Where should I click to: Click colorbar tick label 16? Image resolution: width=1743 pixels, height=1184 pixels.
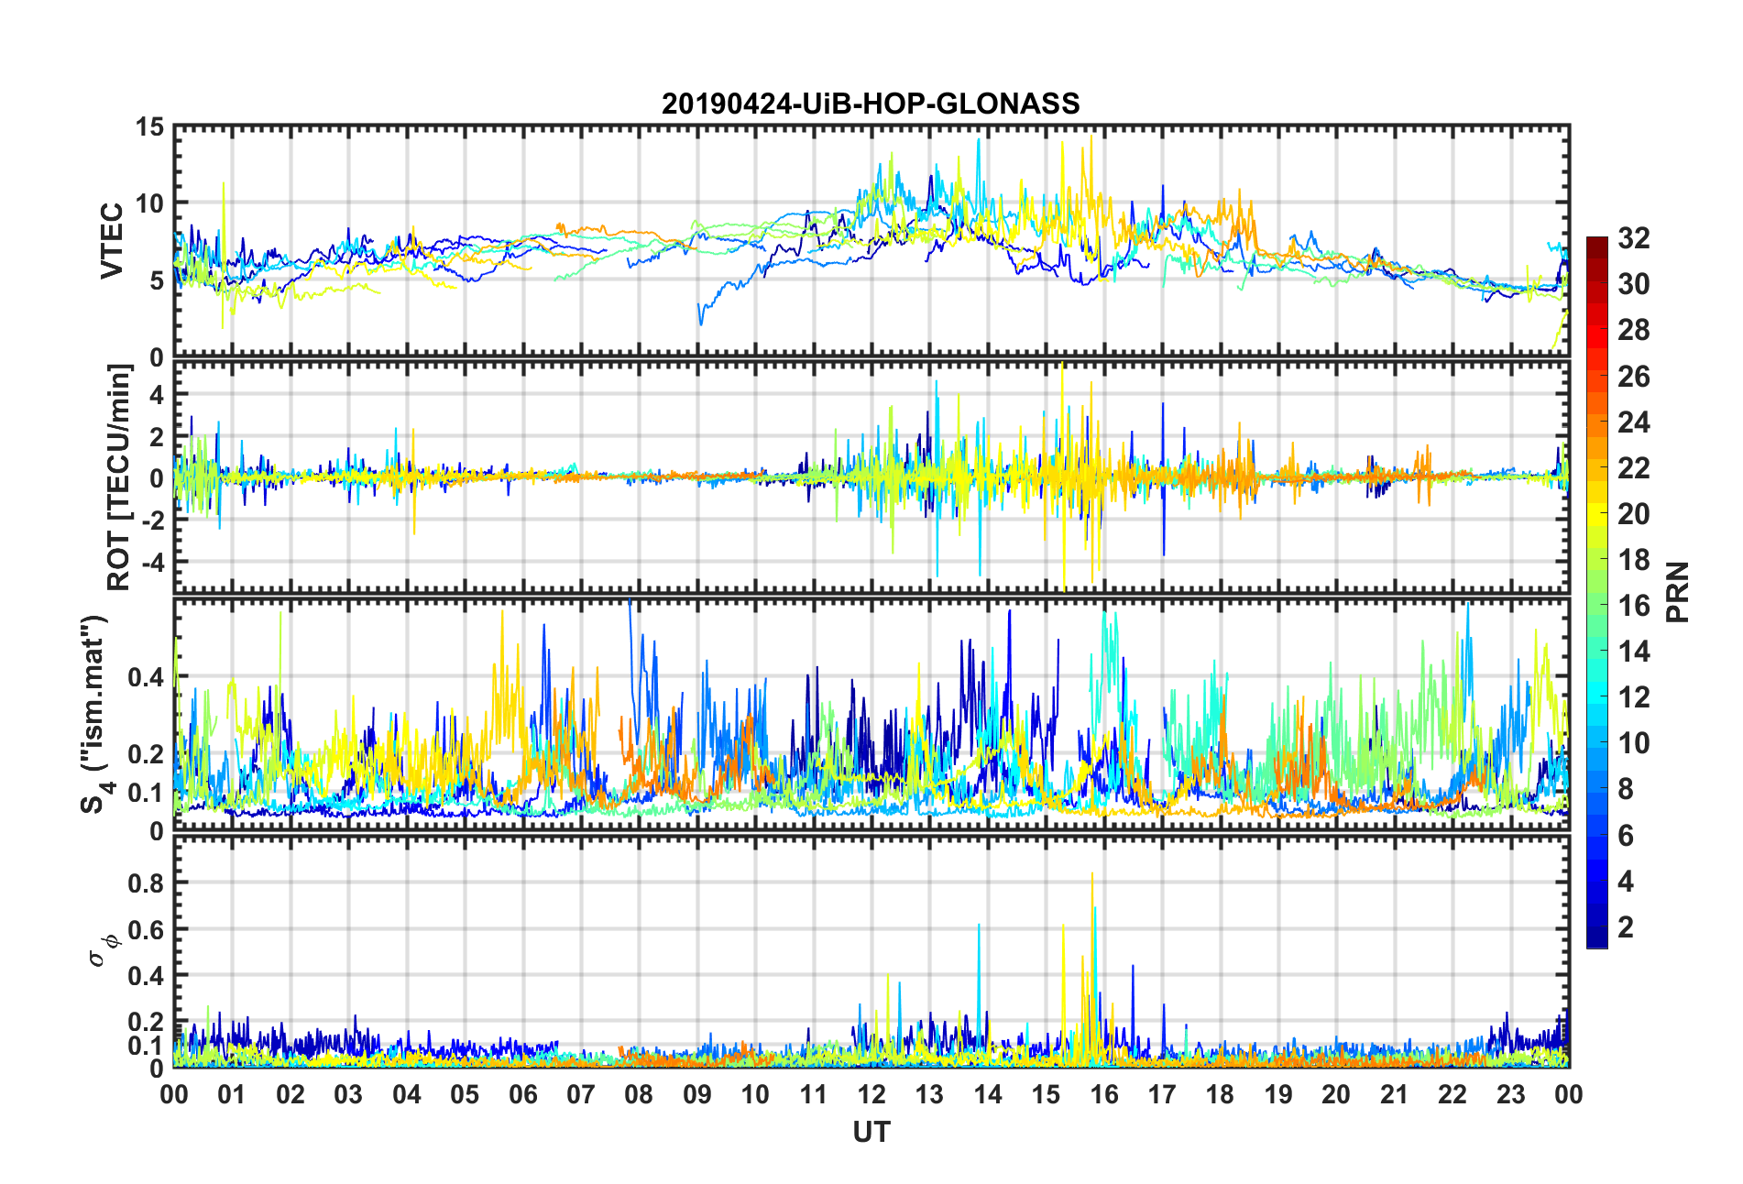pyautogui.click(x=1633, y=606)
